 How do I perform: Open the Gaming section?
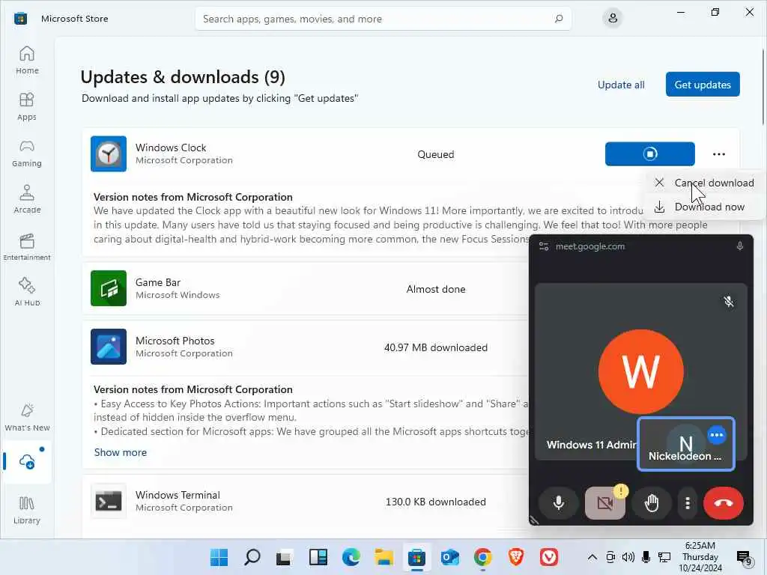pos(27,153)
